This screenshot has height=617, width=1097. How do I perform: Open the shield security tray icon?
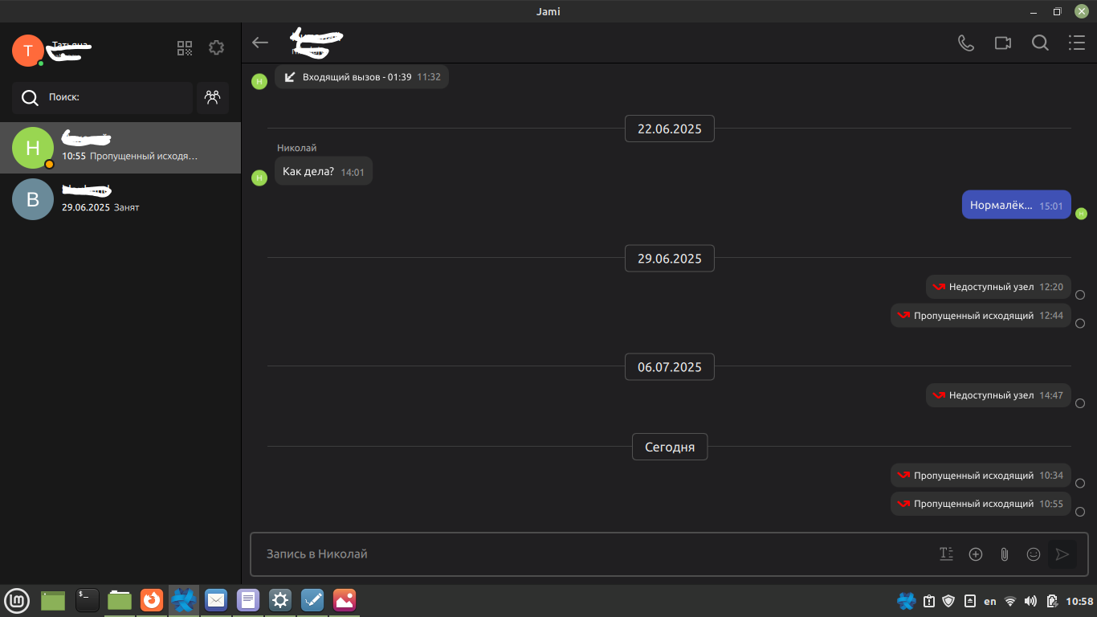point(948,601)
